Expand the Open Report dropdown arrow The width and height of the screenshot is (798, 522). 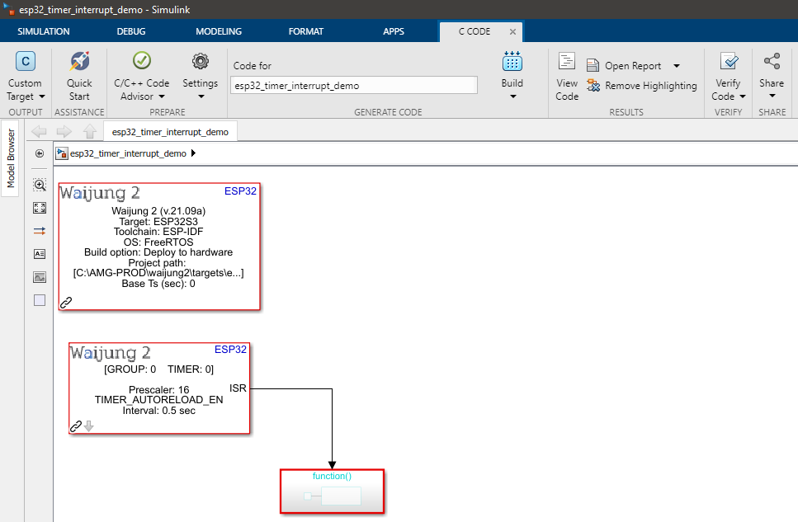coord(677,66)
